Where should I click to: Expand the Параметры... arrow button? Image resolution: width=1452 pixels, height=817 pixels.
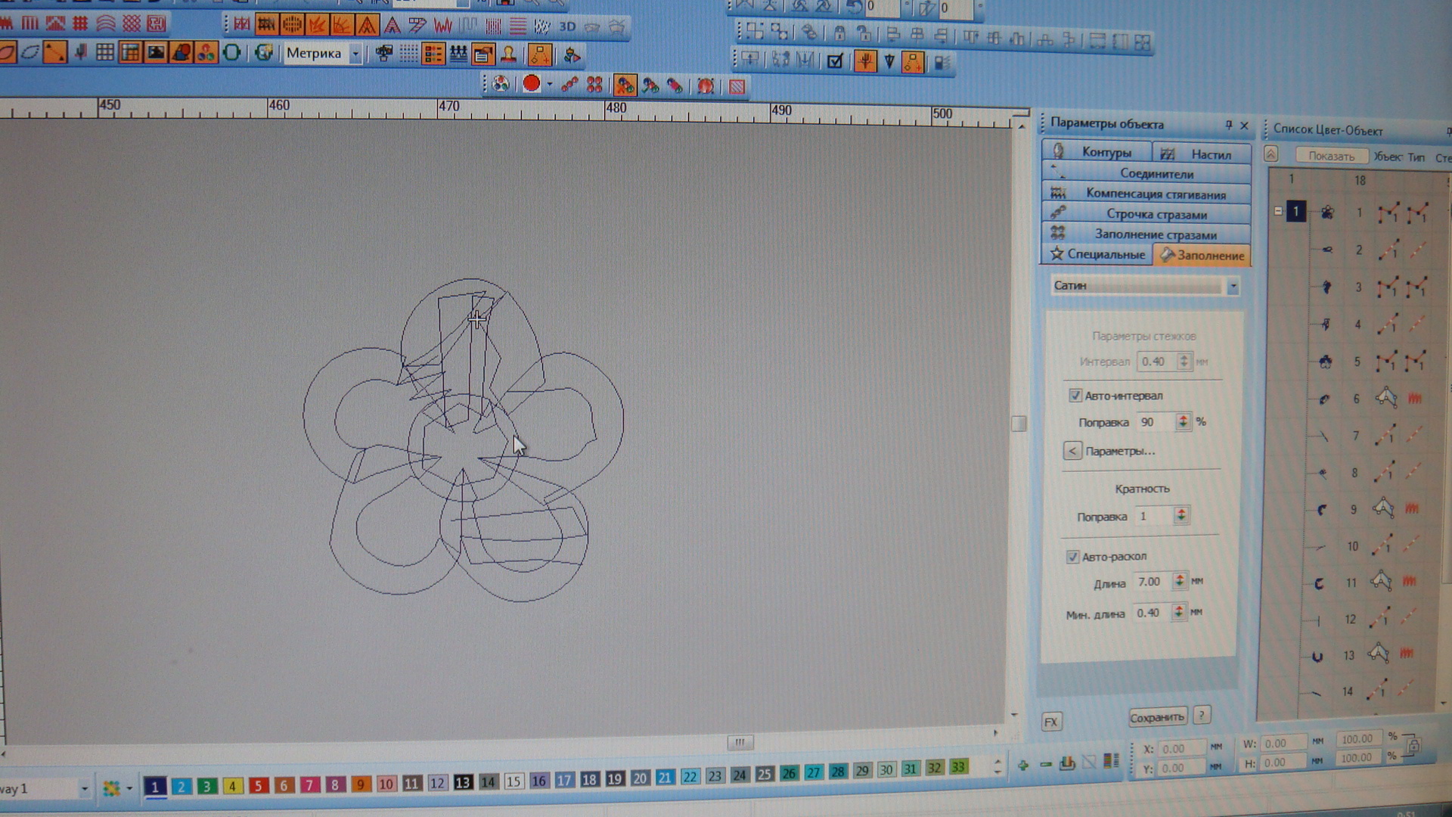(x=1072, y=451)
